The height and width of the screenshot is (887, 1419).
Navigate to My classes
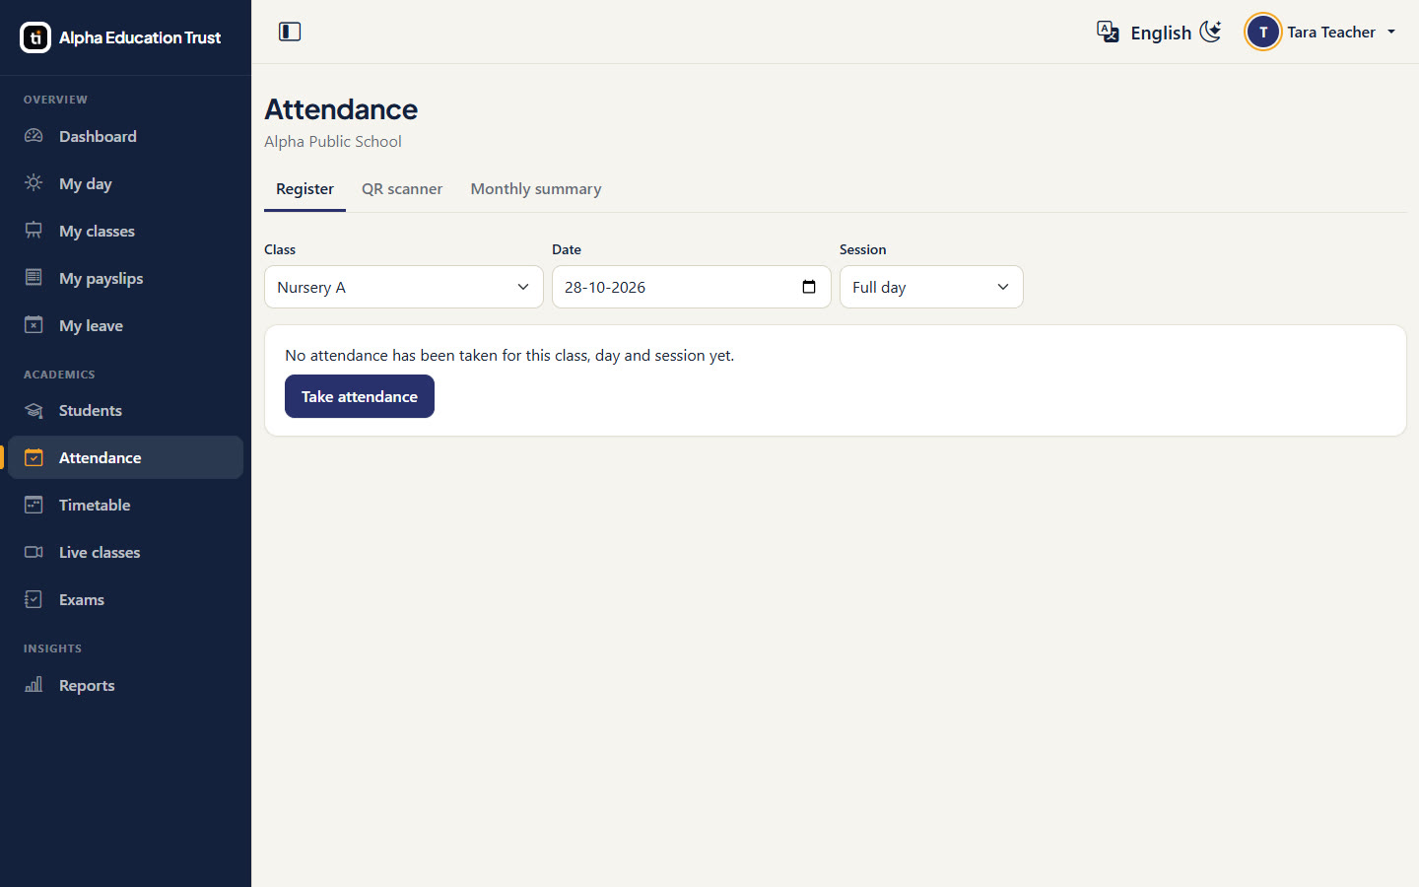[x=125, y=231]
